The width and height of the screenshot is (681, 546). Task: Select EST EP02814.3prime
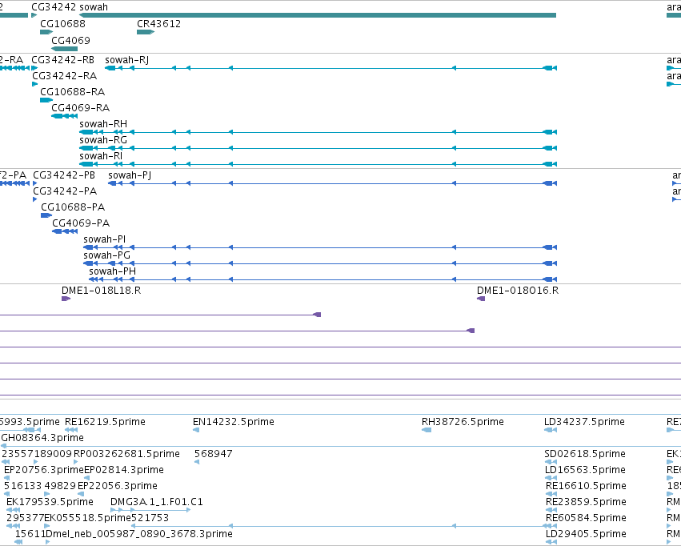[124, 470]
